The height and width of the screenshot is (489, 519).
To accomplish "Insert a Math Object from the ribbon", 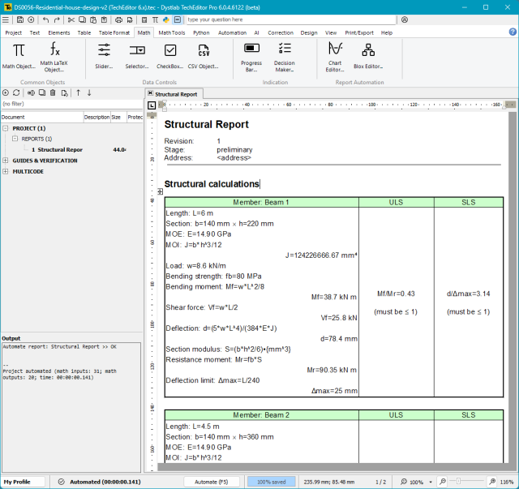I will [x=19, y=56].
